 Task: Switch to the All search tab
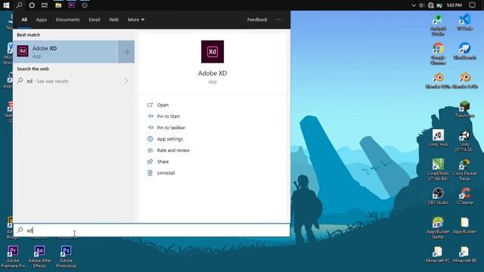tap(24, 20)
